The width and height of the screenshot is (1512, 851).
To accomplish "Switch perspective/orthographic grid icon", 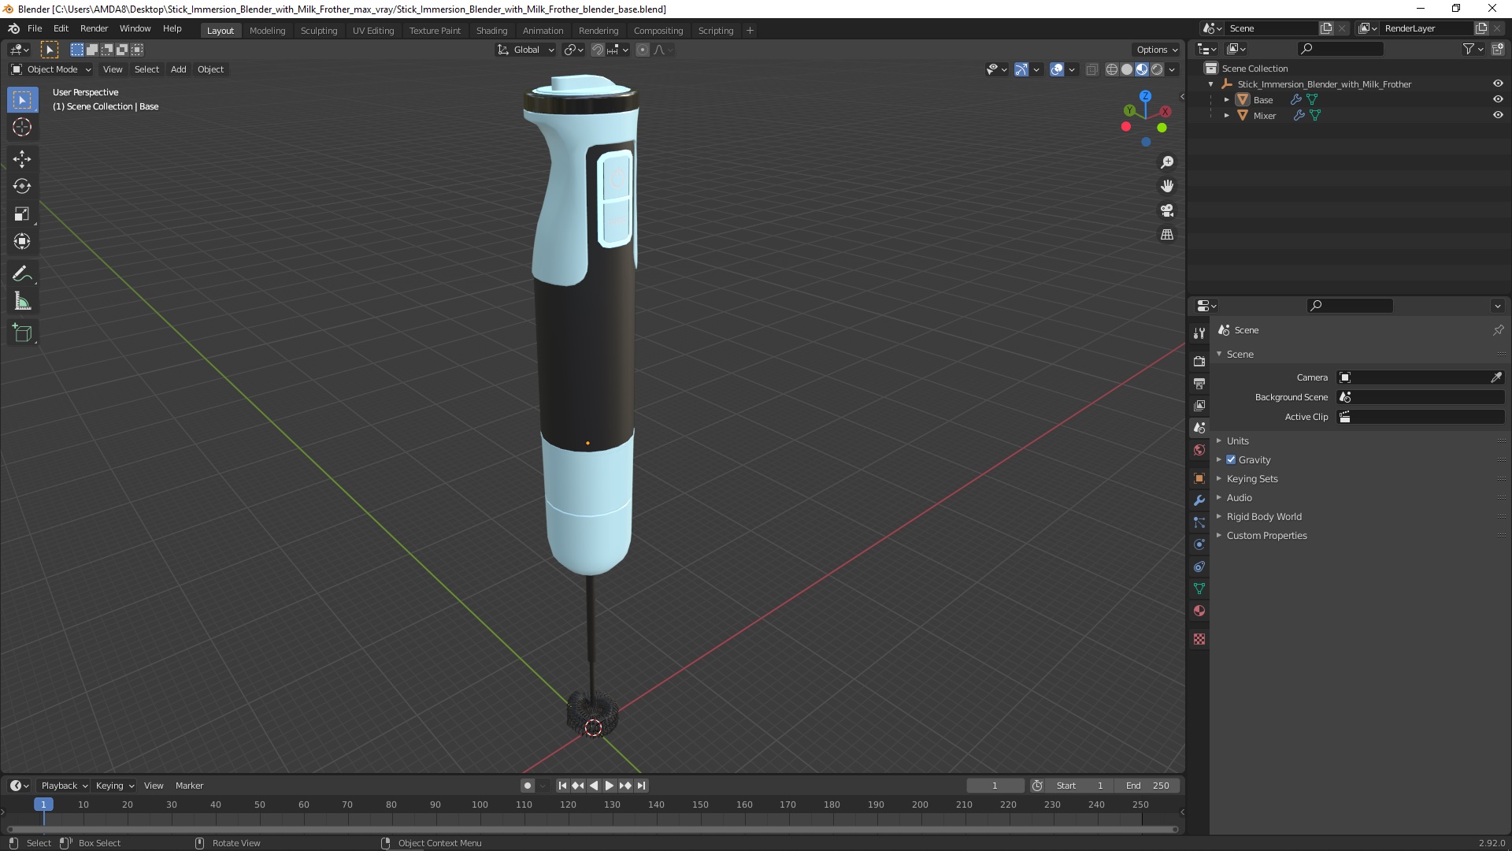I will pyautogui.click(x=1167, y=235).
